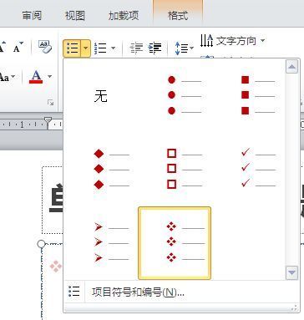Expand the numbering dropdown arrow
The image size is (304, 320).
tap(113, 48)
